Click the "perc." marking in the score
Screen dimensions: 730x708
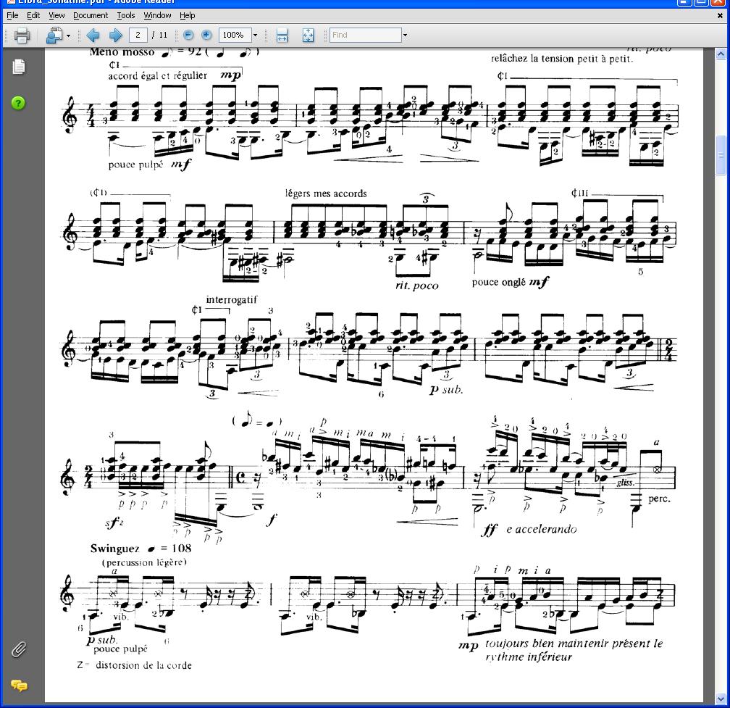tap(659, 499)
